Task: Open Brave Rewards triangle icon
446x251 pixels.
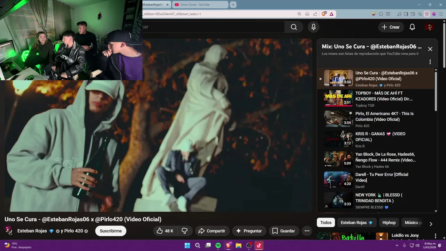Action: [331, 14]
